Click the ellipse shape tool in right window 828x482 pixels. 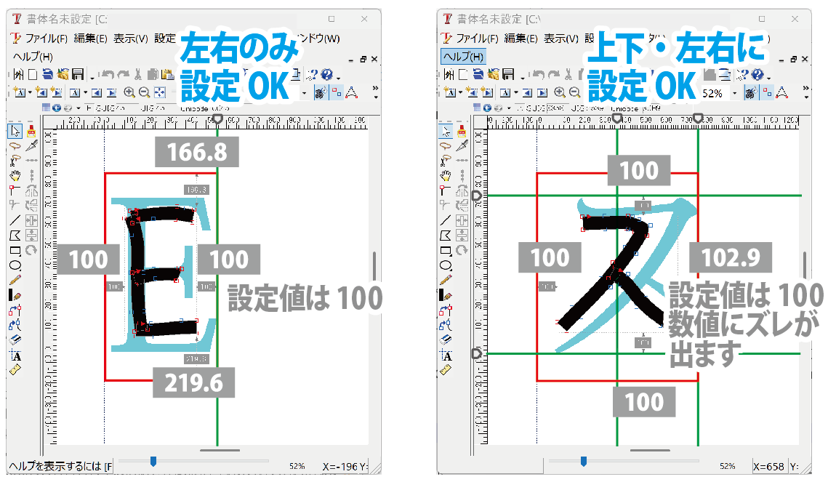tap(445, 265)
